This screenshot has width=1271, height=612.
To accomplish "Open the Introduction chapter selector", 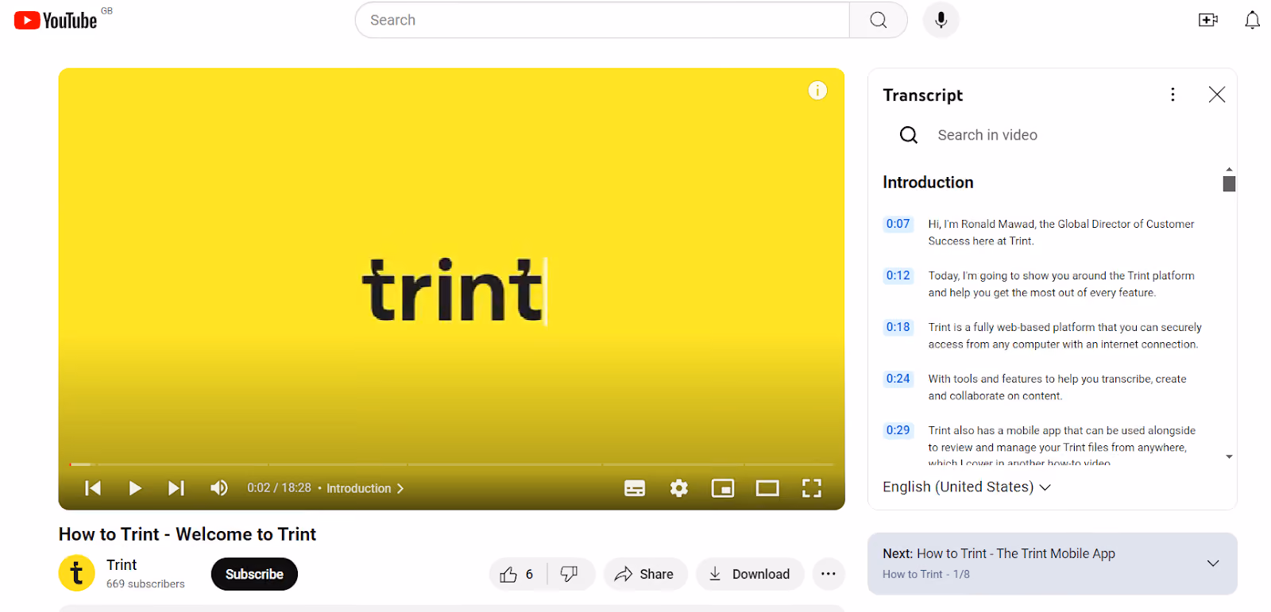I will [x=365, y=488].
